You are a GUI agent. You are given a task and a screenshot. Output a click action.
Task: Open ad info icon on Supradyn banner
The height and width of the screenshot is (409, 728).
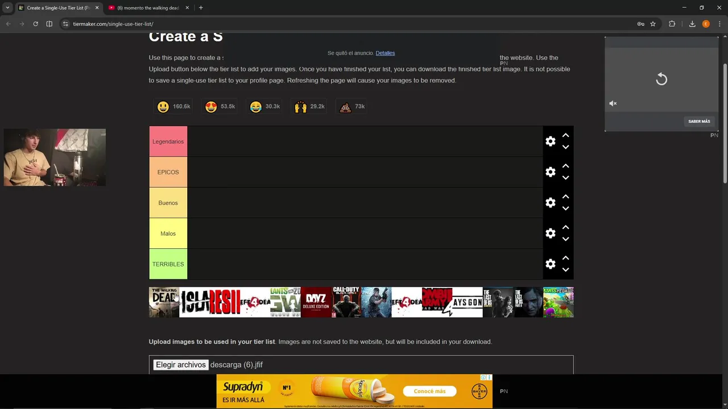click(x=483, y=377)
